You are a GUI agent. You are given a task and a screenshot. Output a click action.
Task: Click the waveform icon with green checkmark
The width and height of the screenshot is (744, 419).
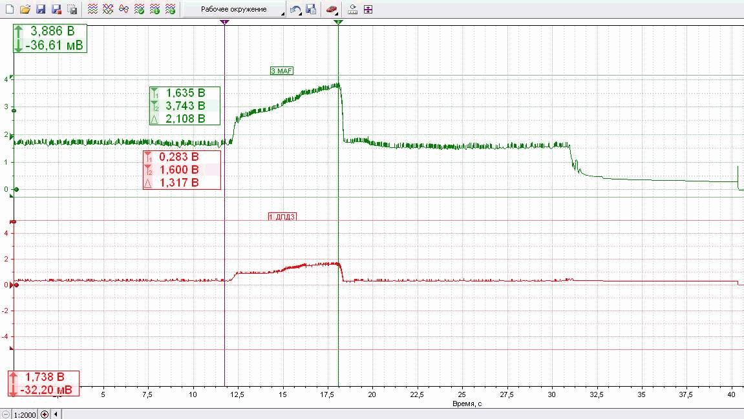(x=139, y=10)
